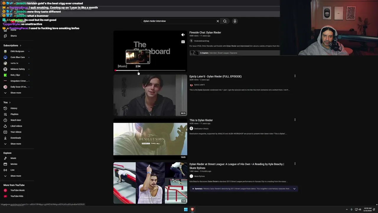Open the EWU Bodycam channel avatar

(5, 51)
